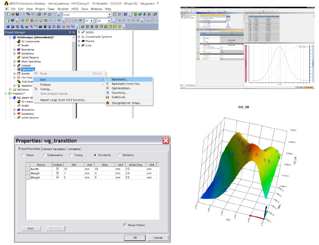319x245 pixels.
Task: Click the DesignXplorer Setup icon
Action: (108, 103)
